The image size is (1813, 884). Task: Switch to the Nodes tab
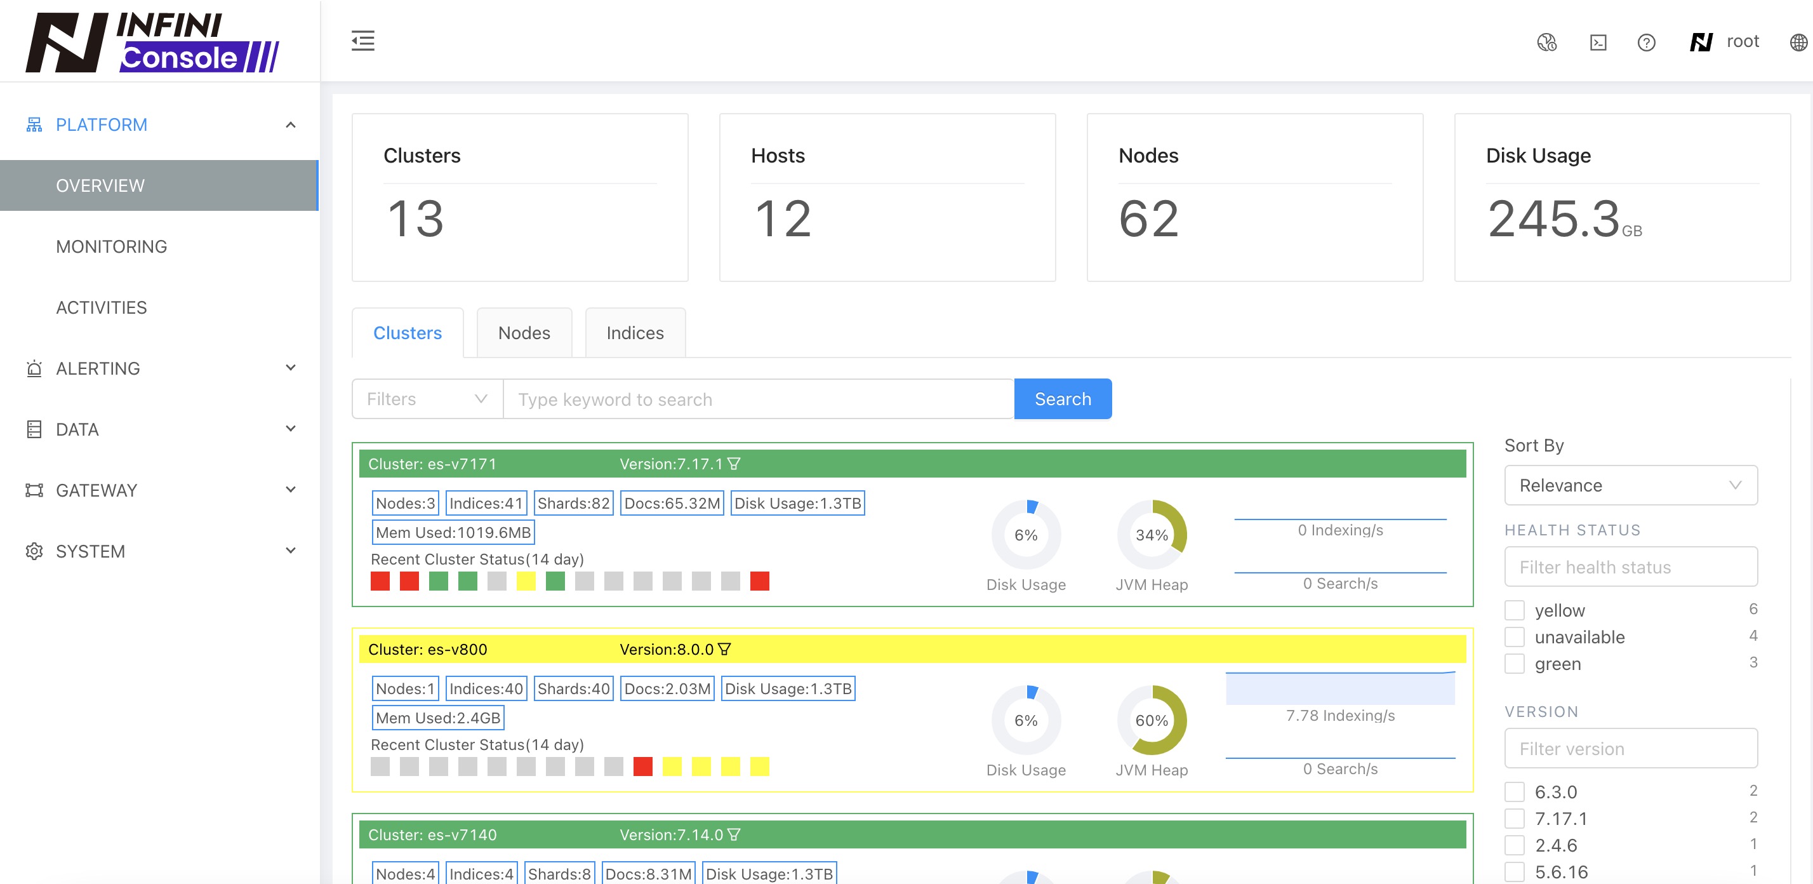[524, 333]
